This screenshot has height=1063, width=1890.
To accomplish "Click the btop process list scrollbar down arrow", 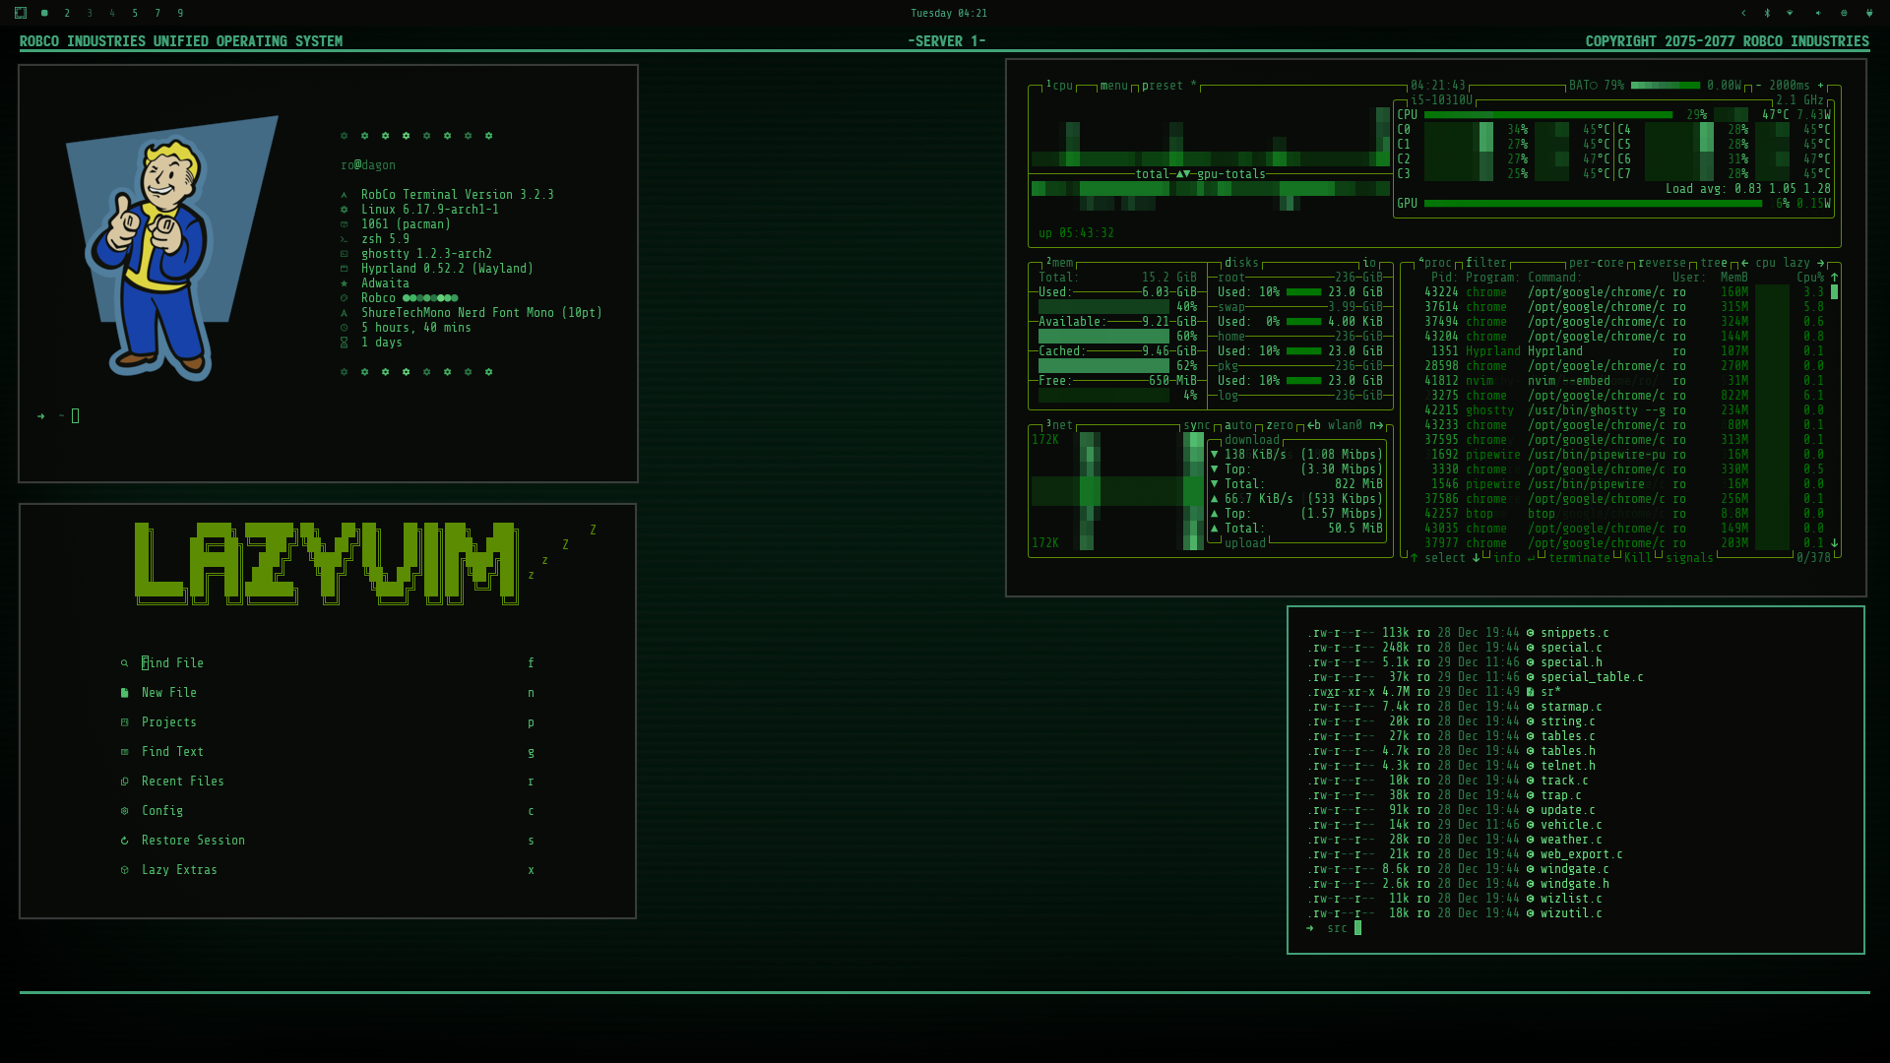I will [1834, 543].
